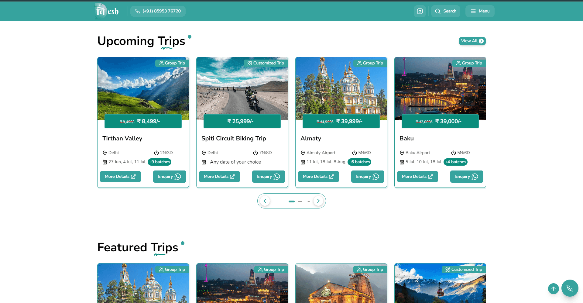The width and height of the screenshot is (583, 303).
Task: Click Almaty Airport departure text
Action: tap(321, 153)
